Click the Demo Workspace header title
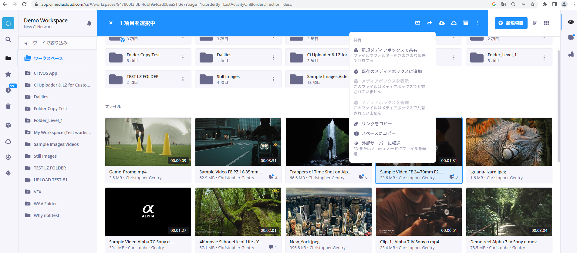This screenshot has height=253, width=577. tap(46, 21)
